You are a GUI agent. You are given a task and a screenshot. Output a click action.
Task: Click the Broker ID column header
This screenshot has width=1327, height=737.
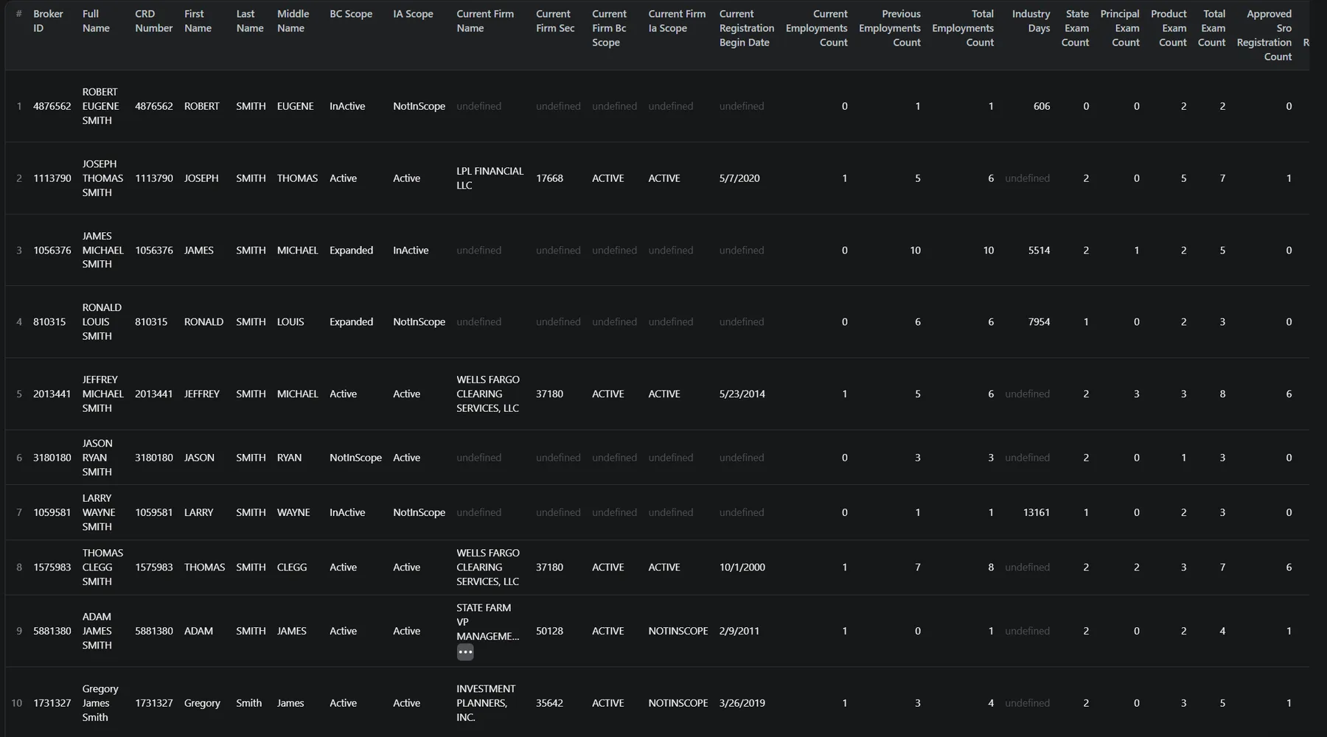[48, 21]
